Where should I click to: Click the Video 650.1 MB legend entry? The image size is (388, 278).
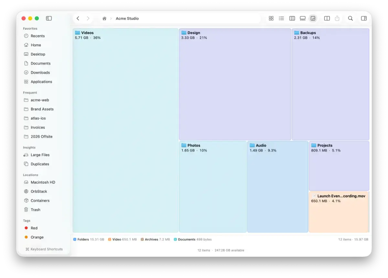coord(123,240)
